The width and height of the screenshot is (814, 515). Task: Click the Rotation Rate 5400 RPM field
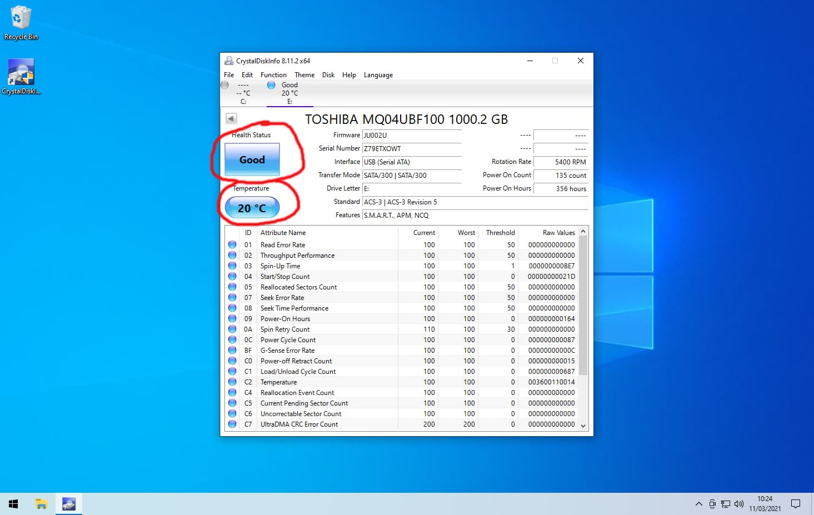coord(561,162)
